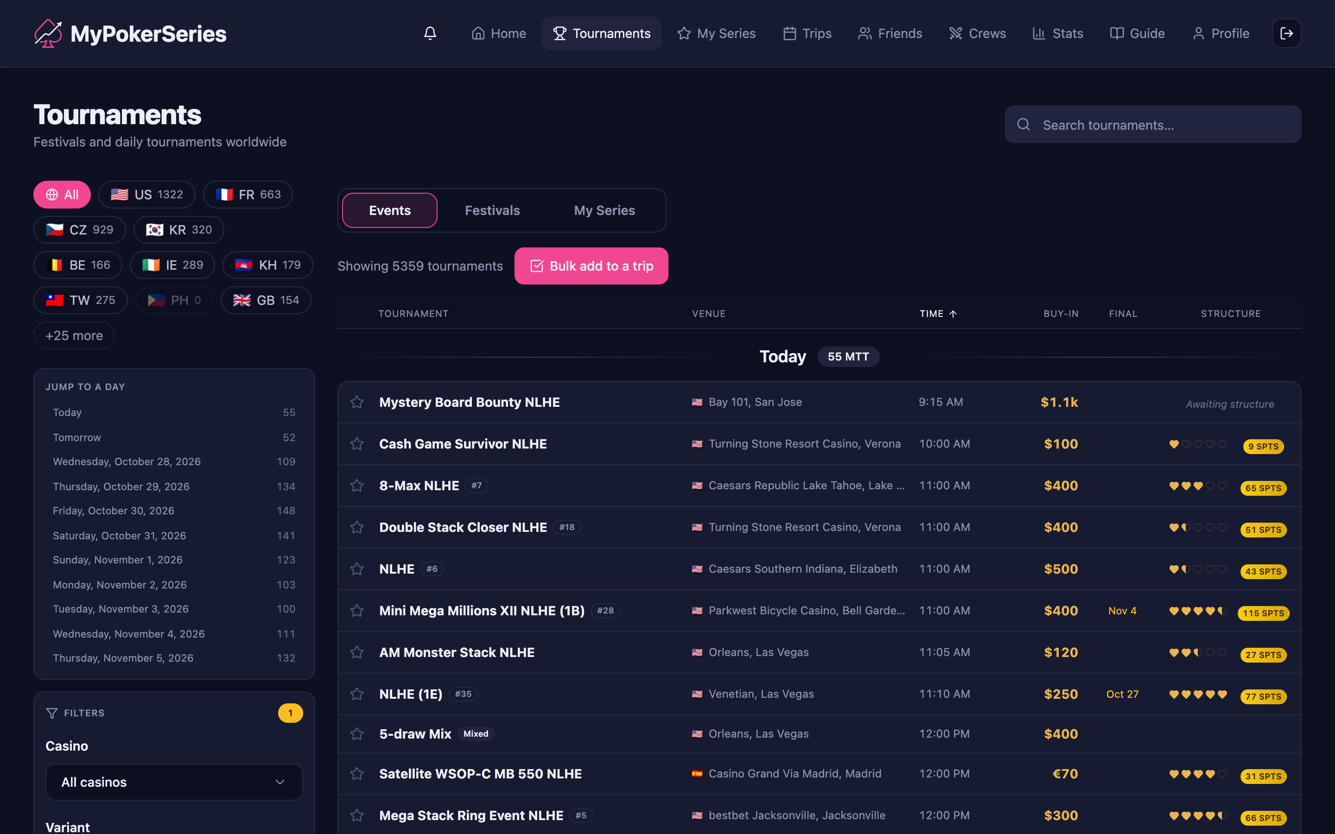1335x834 pixels.
Task: Expand the +25 more countries chip
Action: click(x=74, y=335)
